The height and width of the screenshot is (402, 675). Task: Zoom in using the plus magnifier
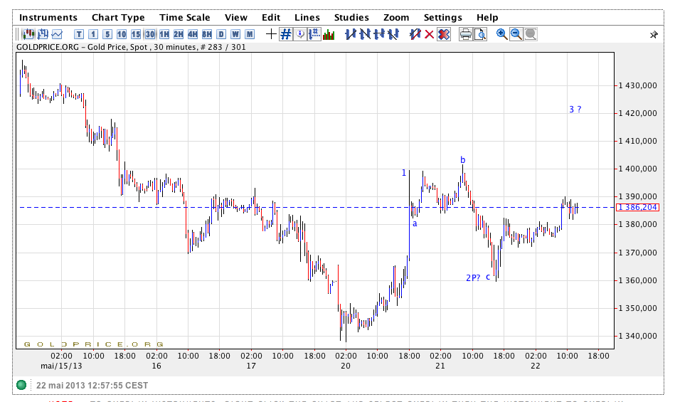coord(501,34)
